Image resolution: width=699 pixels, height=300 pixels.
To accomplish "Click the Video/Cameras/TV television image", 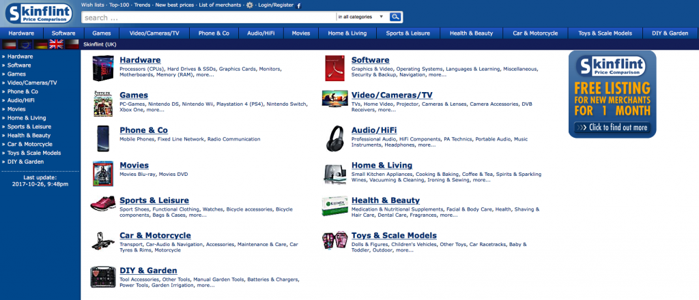I will click(x=334, y=98).
